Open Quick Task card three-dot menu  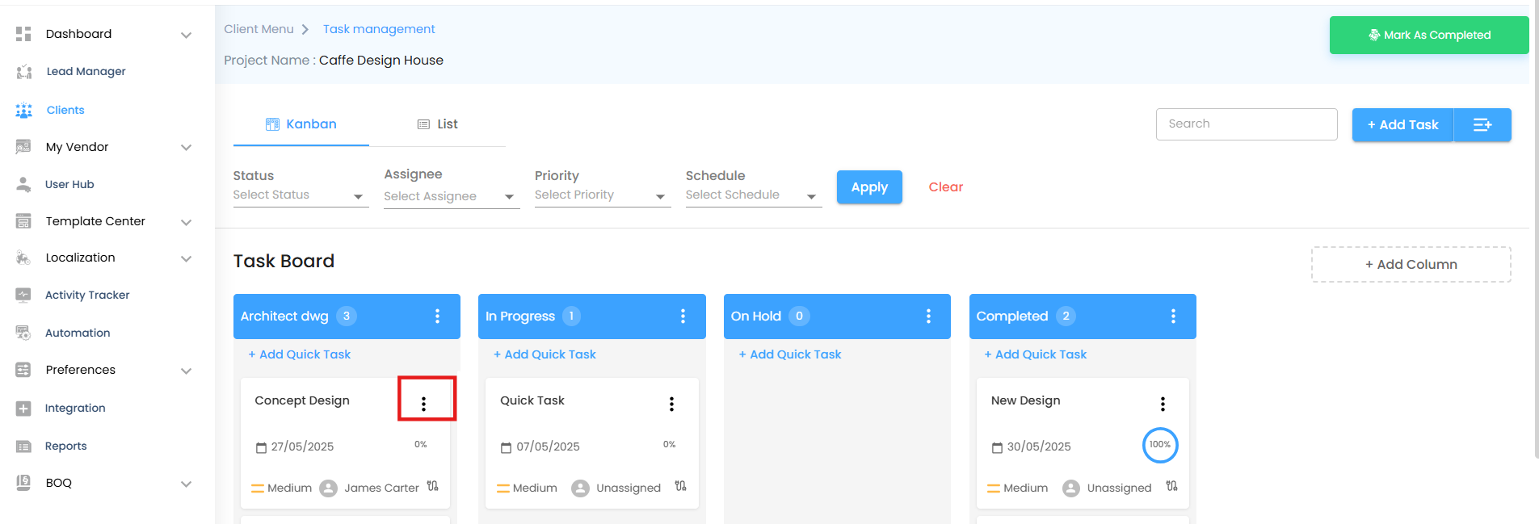[671, 405]
